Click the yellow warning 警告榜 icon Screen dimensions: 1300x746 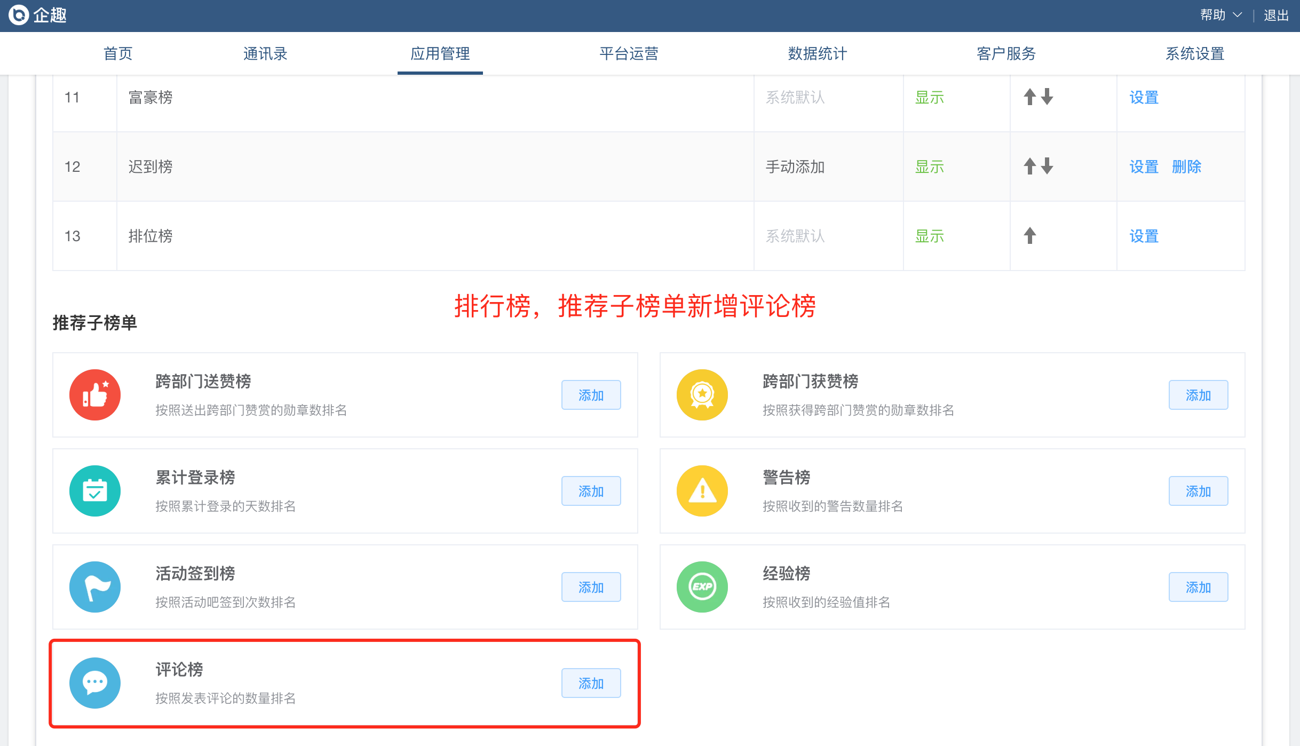tap(702, 491)
